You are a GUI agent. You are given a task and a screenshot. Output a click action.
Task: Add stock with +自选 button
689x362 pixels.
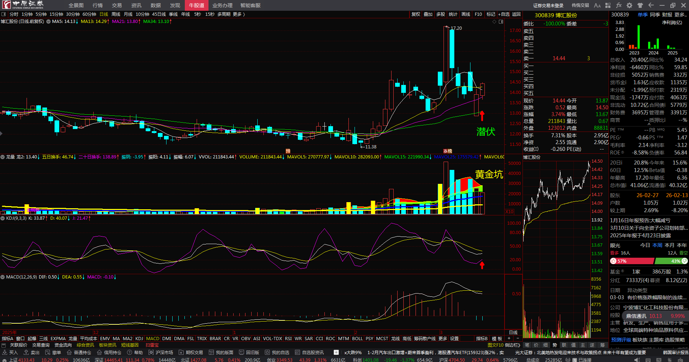(504, 14)
